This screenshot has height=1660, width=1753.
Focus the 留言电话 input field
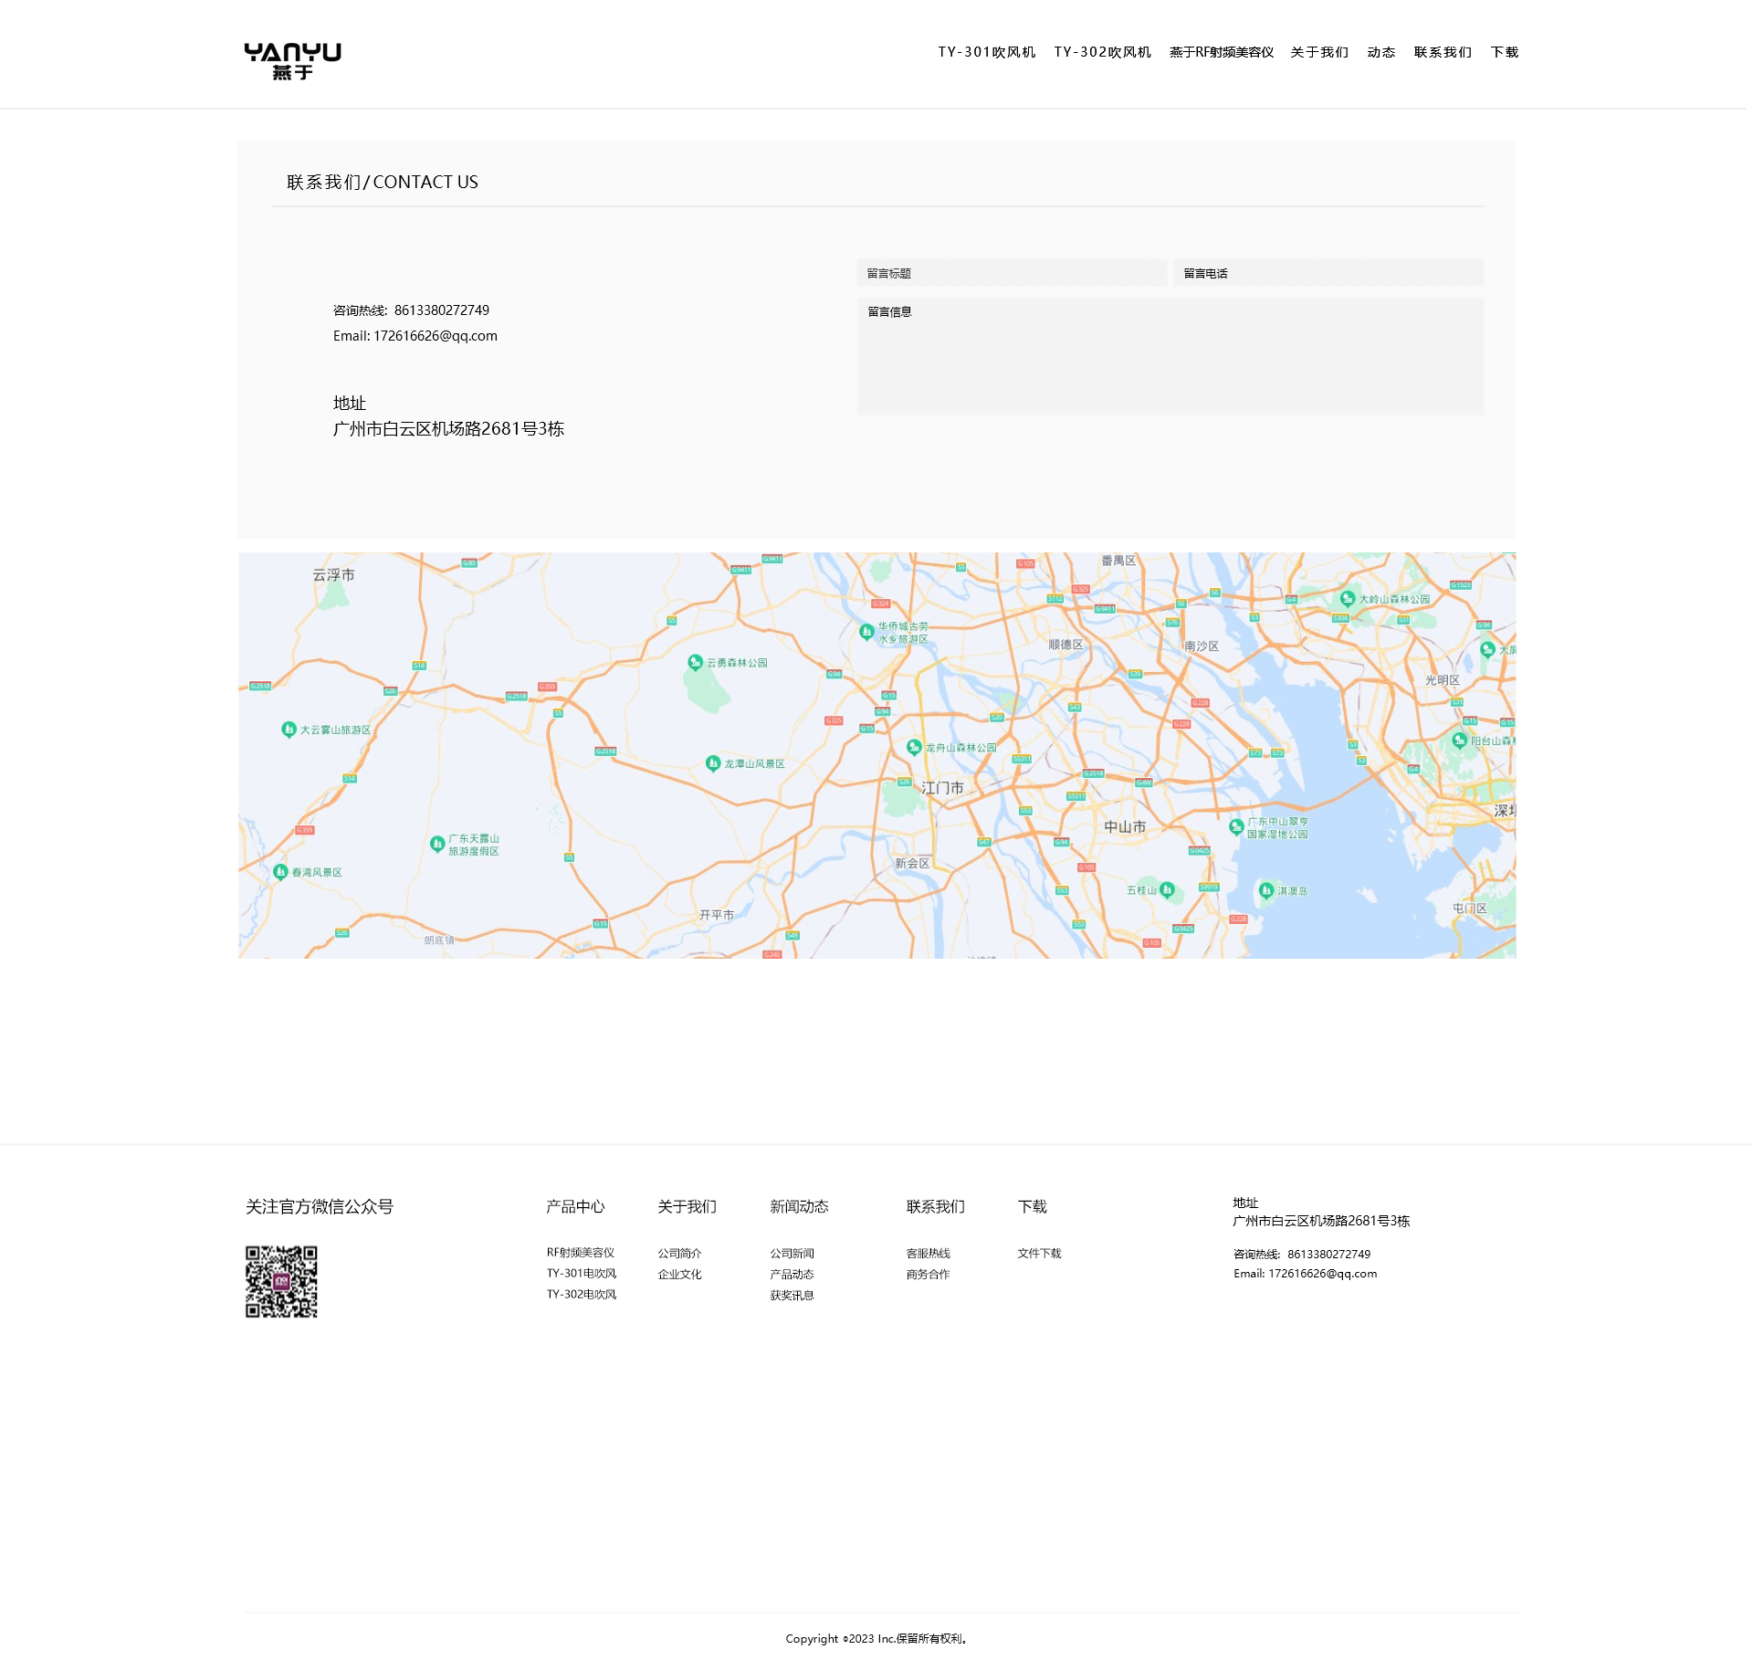pos(1328,273)
